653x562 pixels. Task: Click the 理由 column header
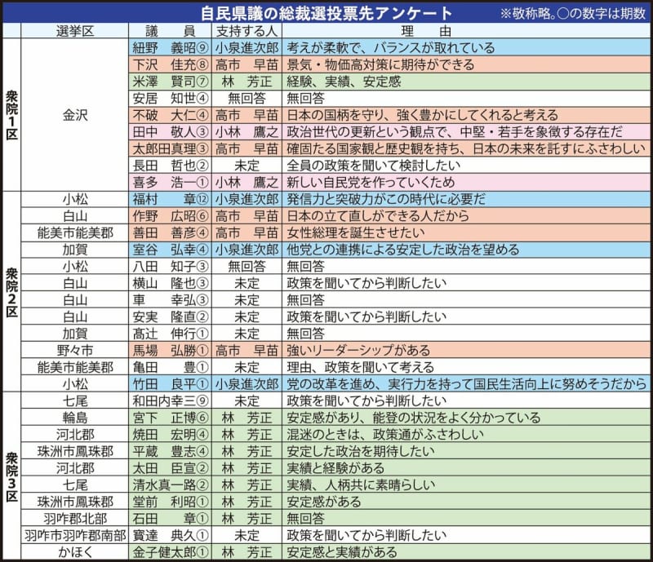(466, 31)
